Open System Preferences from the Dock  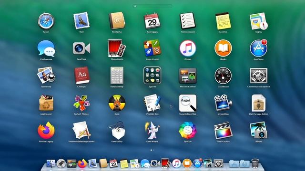point(218,163)
